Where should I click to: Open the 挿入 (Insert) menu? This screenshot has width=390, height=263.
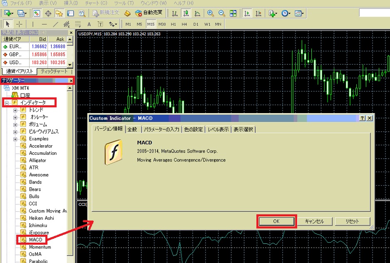(71, 3)
